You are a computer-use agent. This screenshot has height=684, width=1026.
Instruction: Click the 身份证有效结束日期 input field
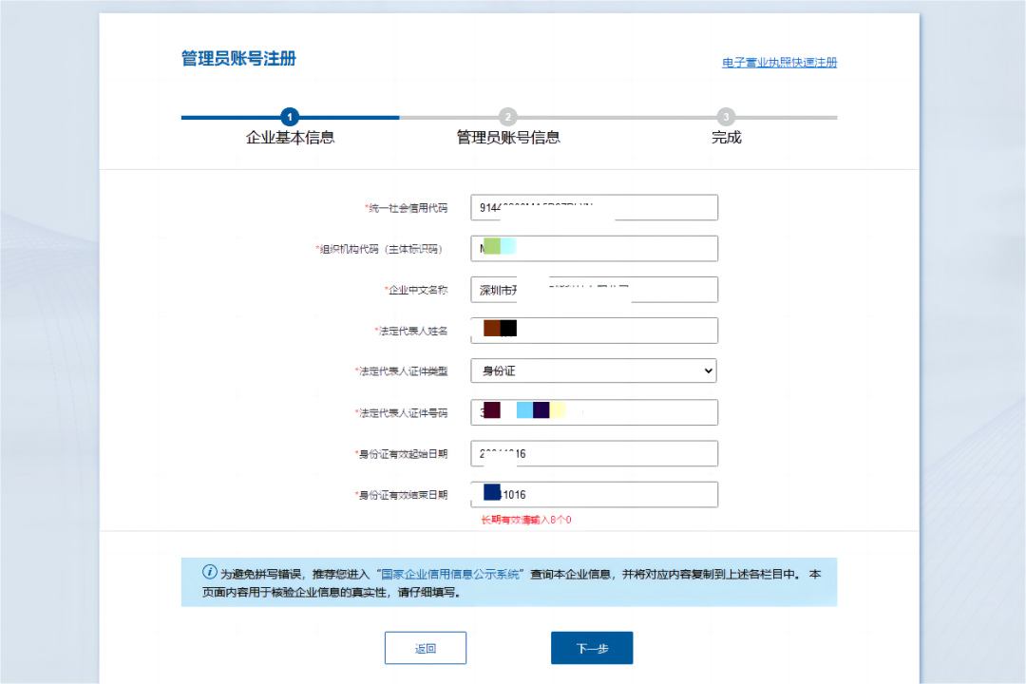click(x=594, y=494)
